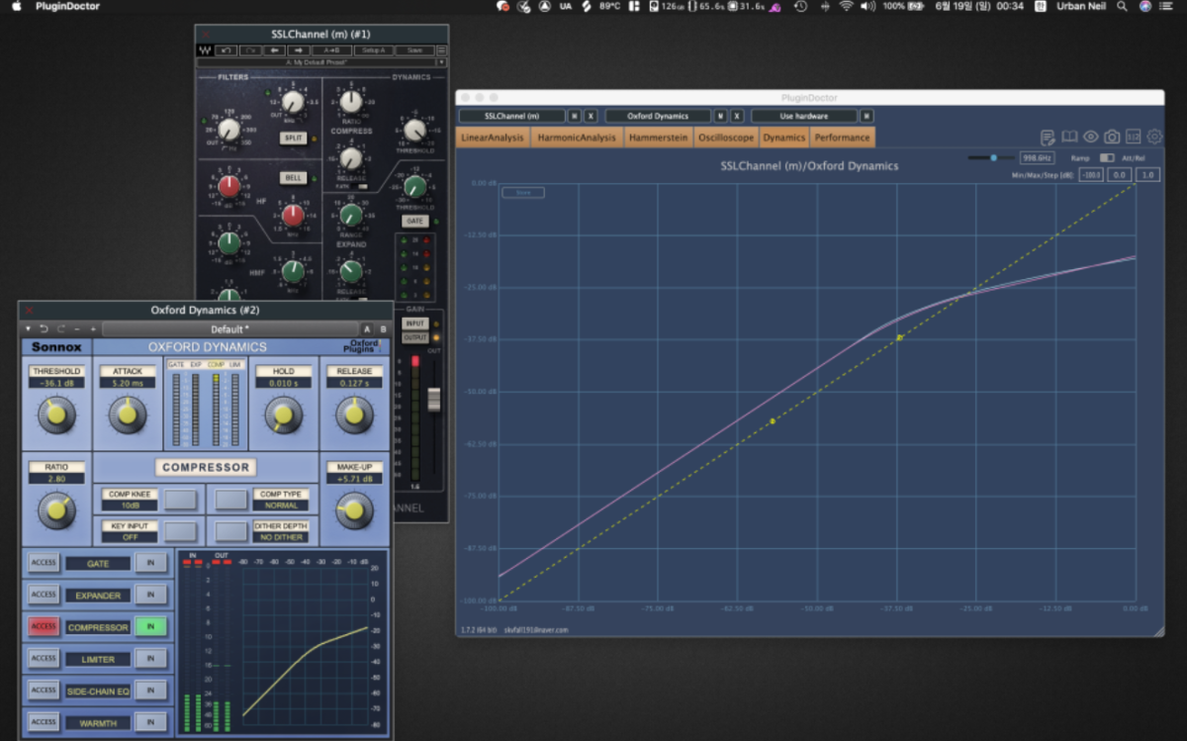Screen dimensions: 1187x741
Task: Open the SSLChannel hamburger menu icon
Action: [441, 50]
